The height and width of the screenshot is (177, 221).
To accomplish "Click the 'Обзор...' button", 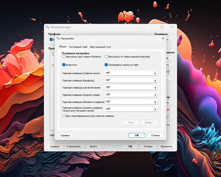I will pyautogui.click(x=149, y=123).
